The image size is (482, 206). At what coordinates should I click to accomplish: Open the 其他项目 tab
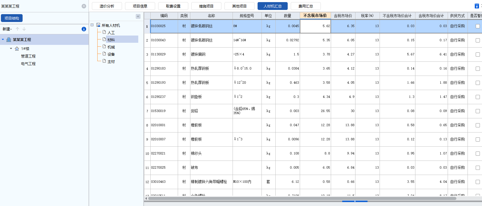[239, 6]
